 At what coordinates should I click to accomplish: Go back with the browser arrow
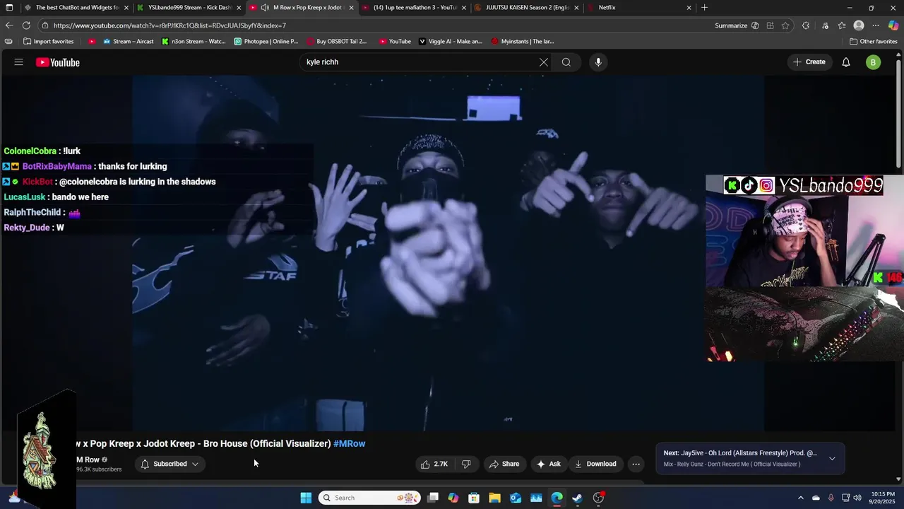[x=9, y=25]
